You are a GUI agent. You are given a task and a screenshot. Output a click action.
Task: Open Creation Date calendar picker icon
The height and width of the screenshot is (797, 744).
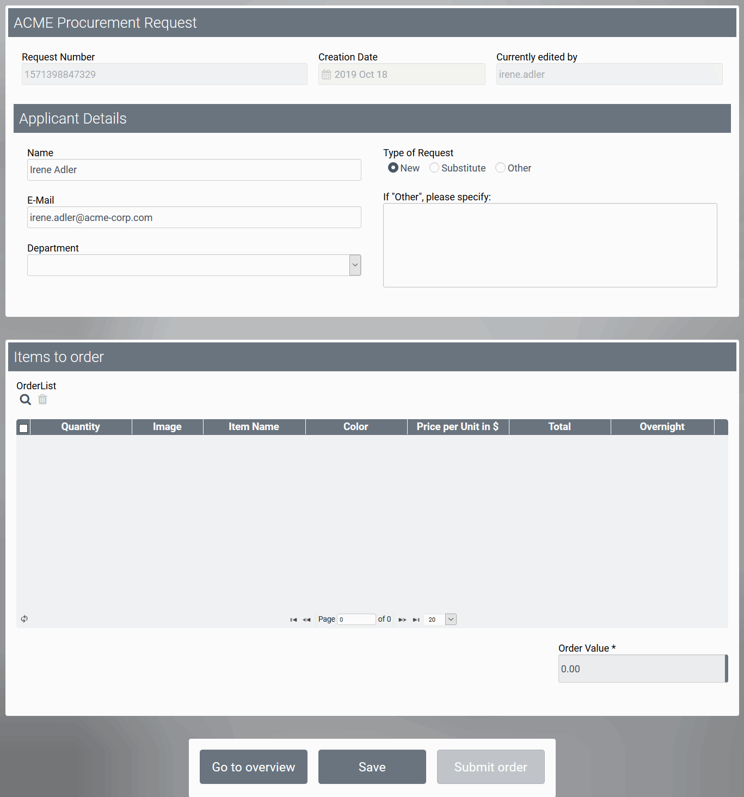point(327,75)
